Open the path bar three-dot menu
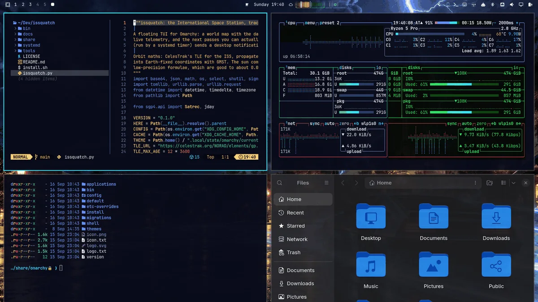The width and height of the screenshot is (538, 302). [x=475, y=183]
